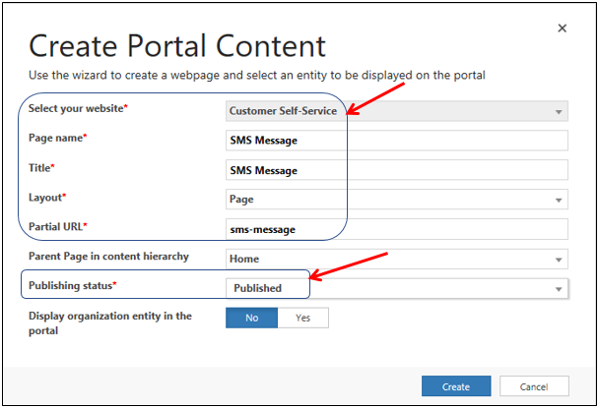600x409 pixels.
Task: Click the Publishing status dropdown arrow
Action: 559,289
